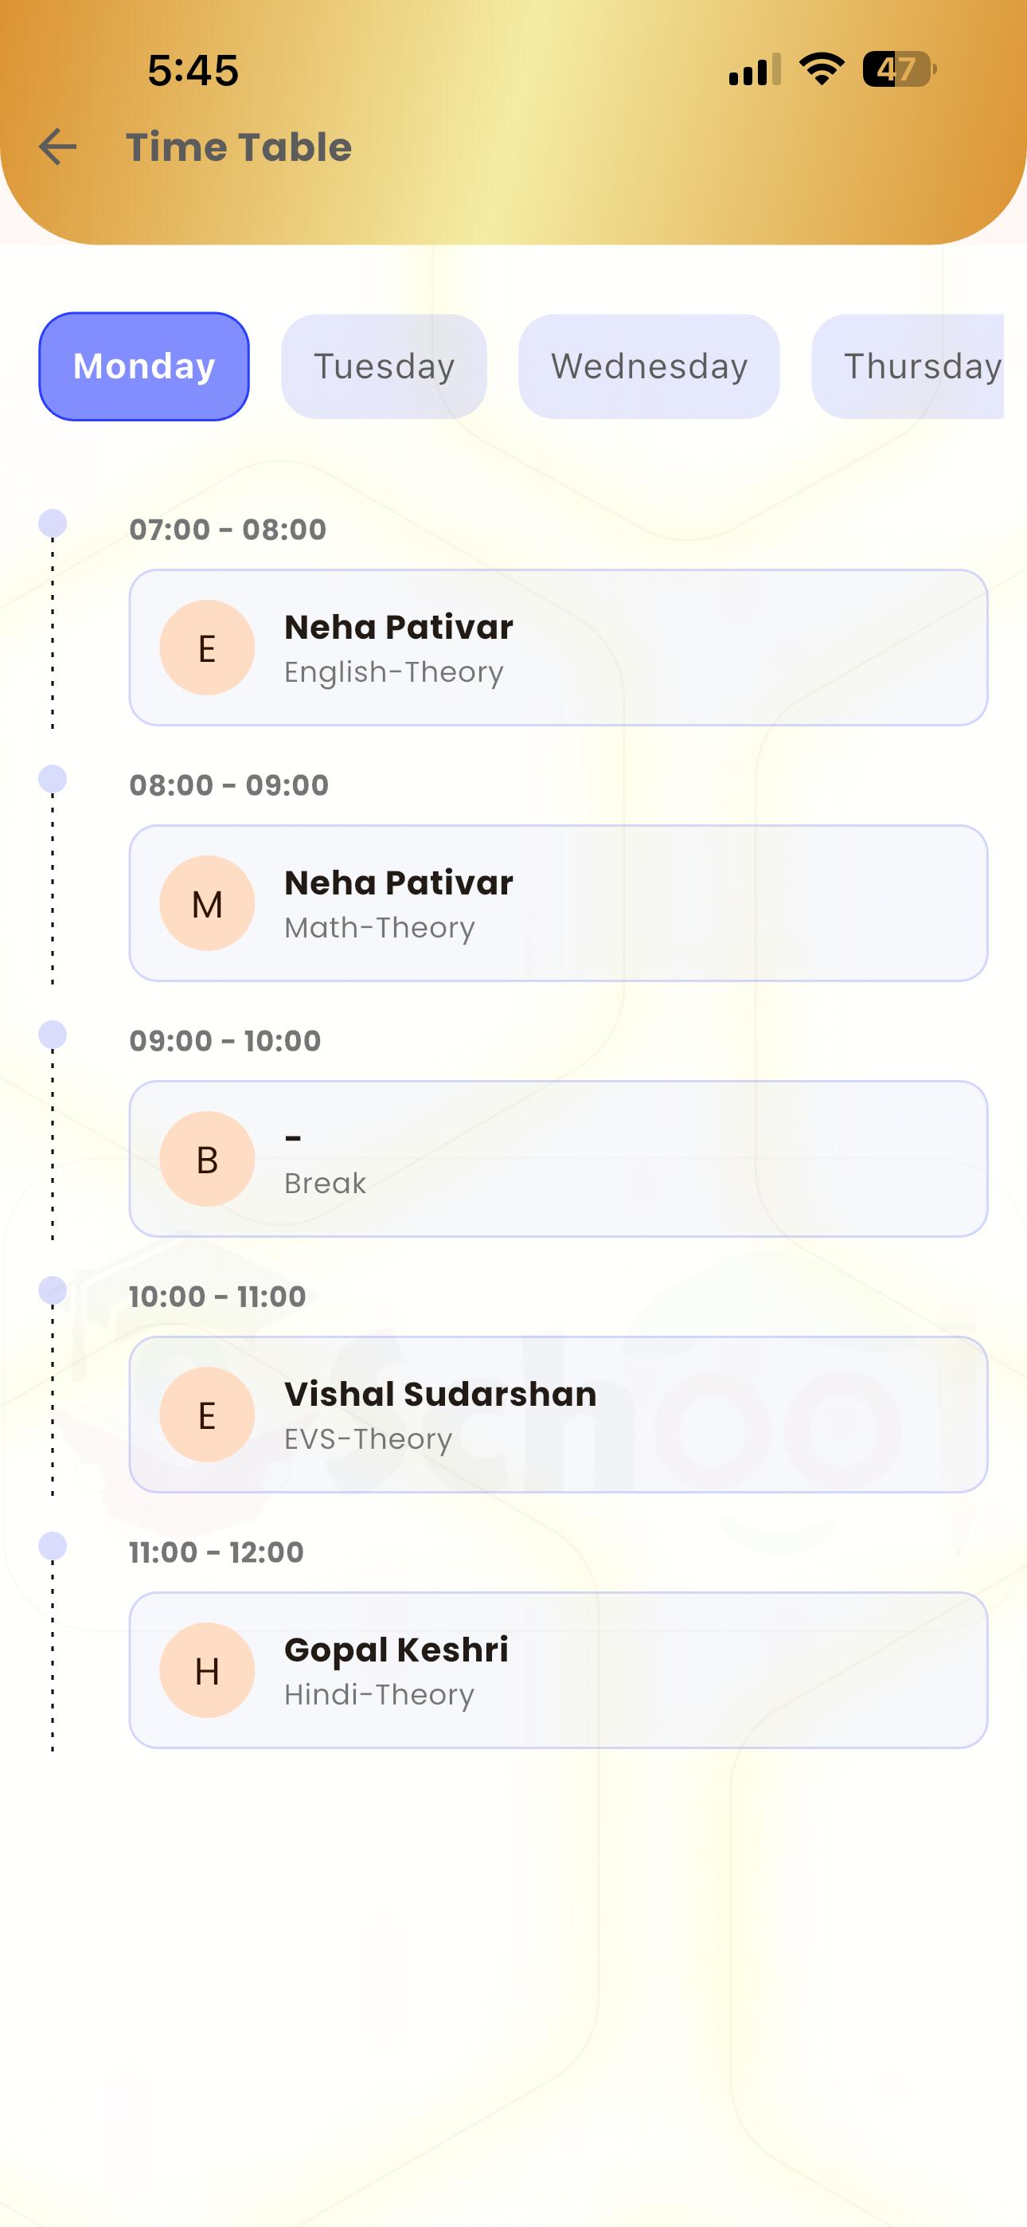Open Neha Pativar Math-Theory card
This screenshot has width=1027, height=2227.
coord(605,903)
